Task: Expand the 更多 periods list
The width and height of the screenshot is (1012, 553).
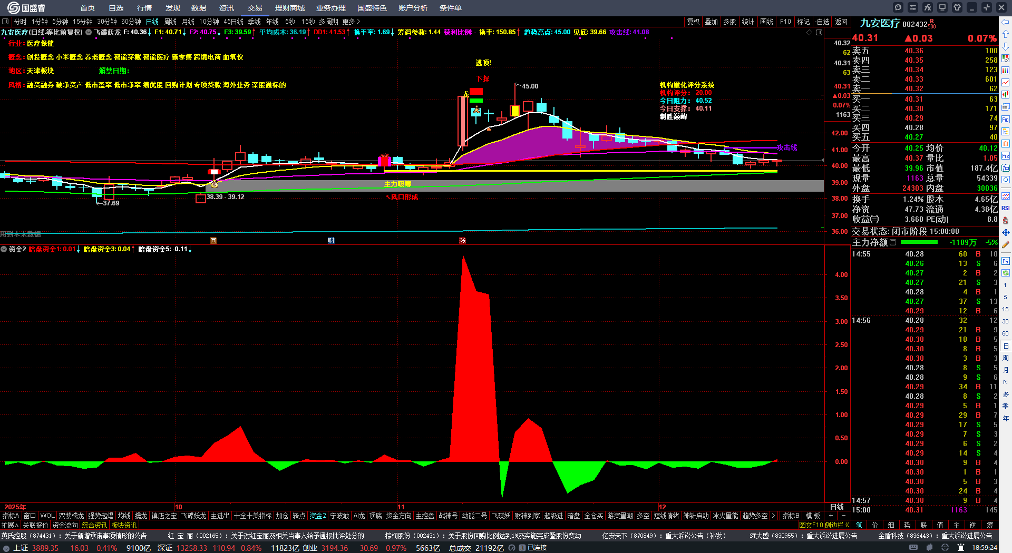Action: (x=351, y=22)
